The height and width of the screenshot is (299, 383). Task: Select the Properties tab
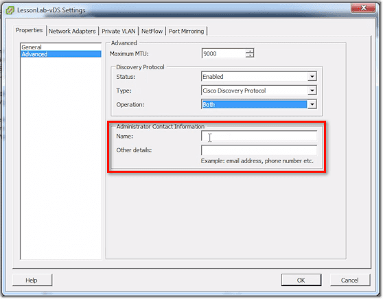(30, 30)
